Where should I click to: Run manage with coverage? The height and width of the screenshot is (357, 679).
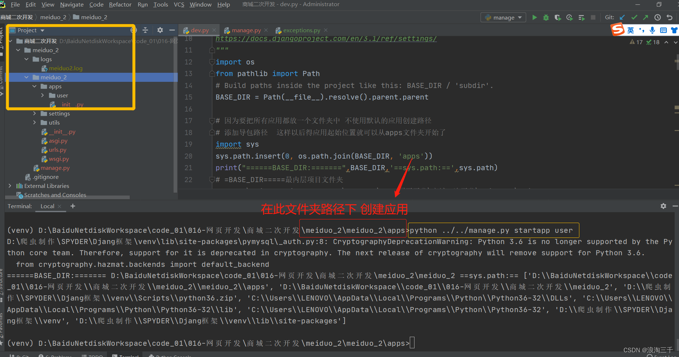click(558, 17)
